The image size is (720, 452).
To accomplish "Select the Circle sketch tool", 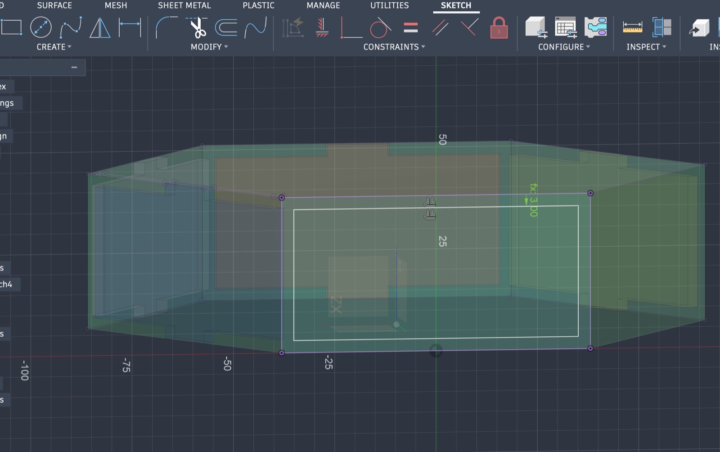I will pyautogui.click(x=40, y=27).
